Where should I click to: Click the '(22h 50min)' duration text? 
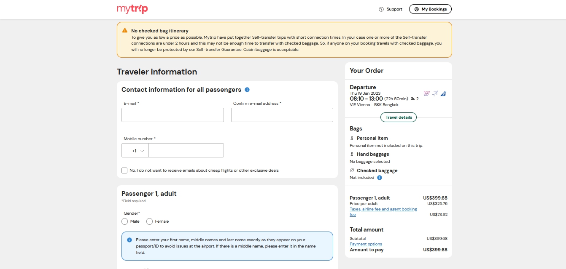point(396,99)
